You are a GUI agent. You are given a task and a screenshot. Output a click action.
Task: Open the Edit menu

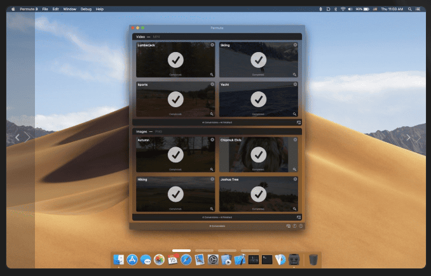(x=55, y=9)
